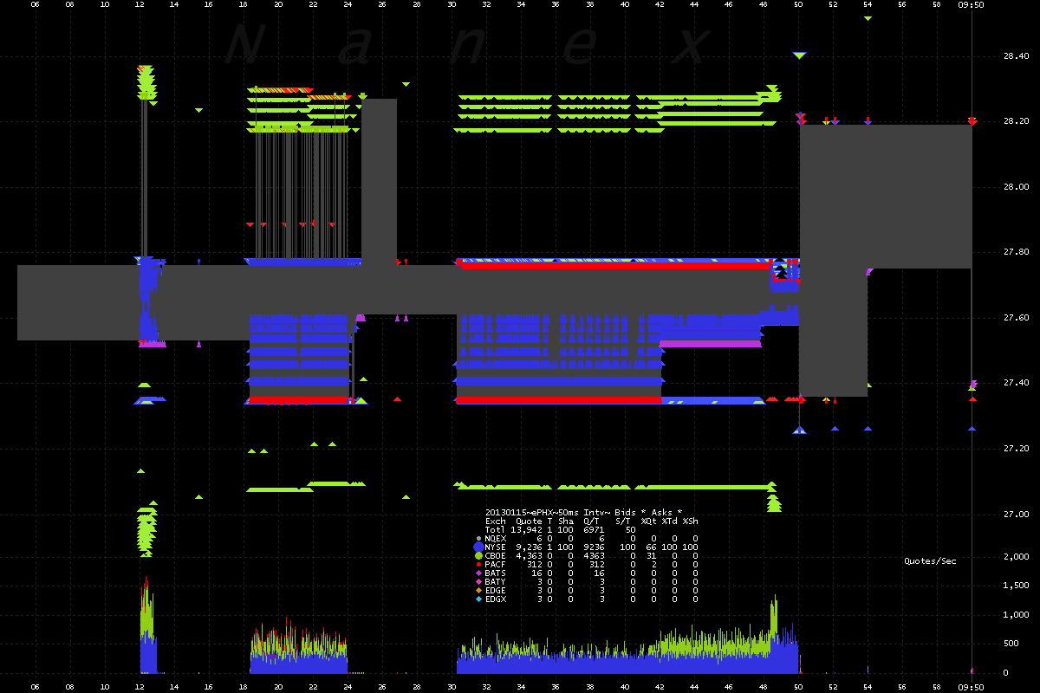
Task: Click the %Td column header
Action: [670, 521]
